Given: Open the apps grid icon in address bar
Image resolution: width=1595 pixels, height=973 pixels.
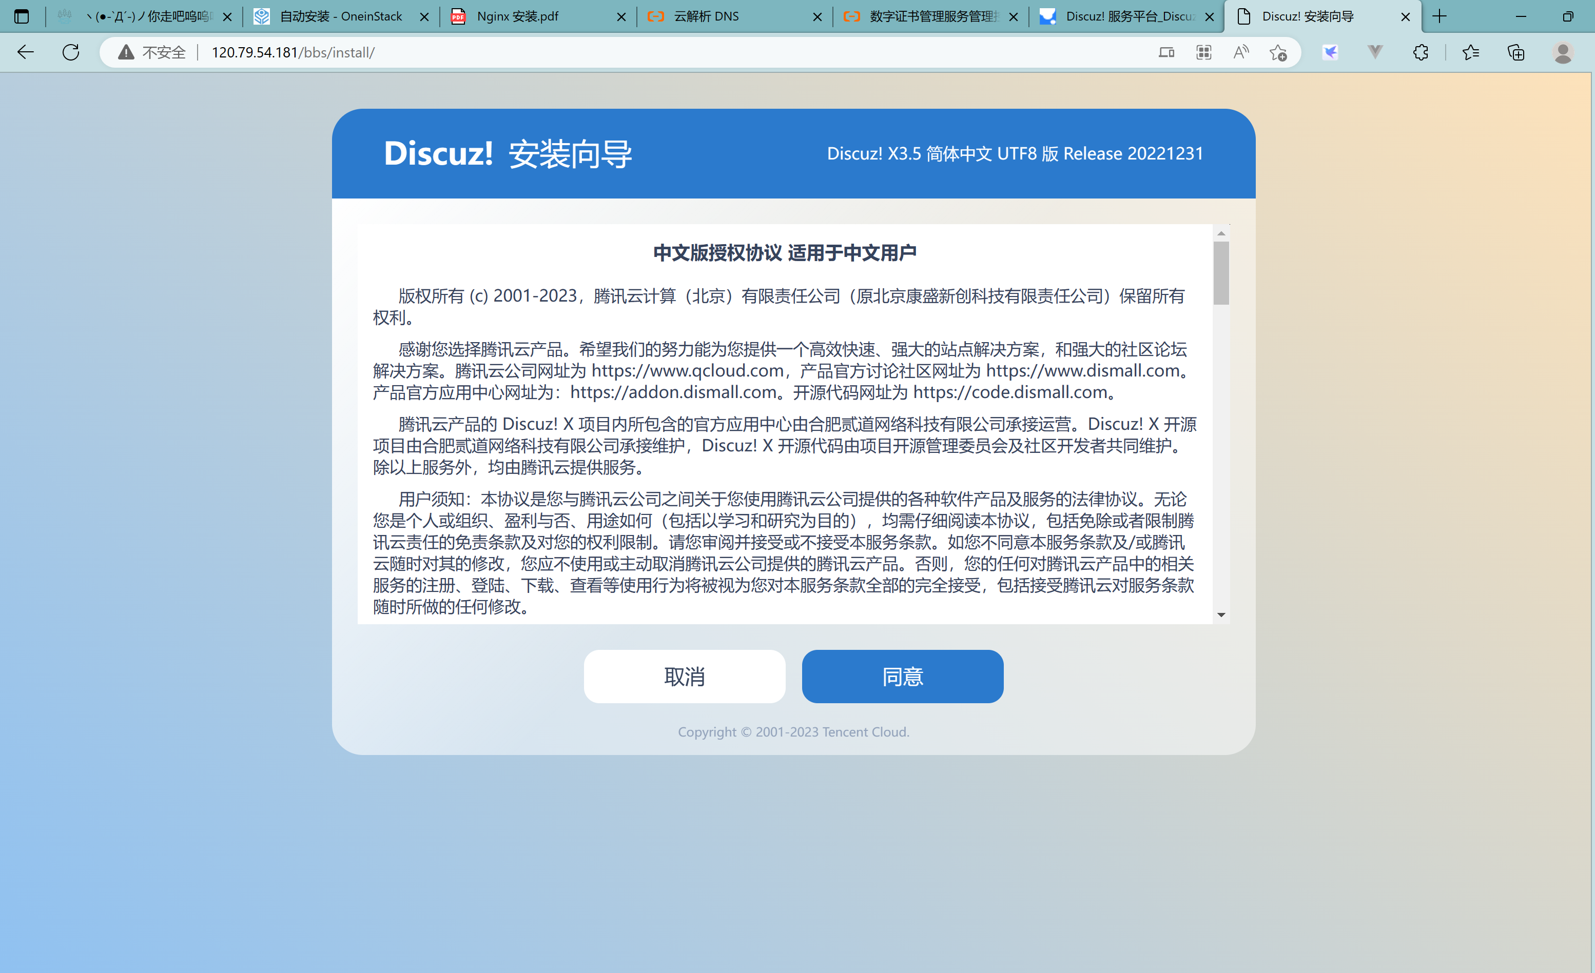Looking at the screenshot, I should [1203, 52].
